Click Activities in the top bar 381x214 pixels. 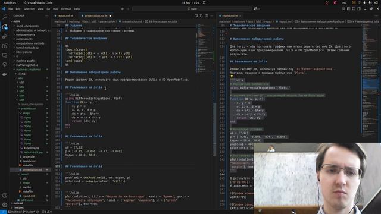tap(10, 2)
